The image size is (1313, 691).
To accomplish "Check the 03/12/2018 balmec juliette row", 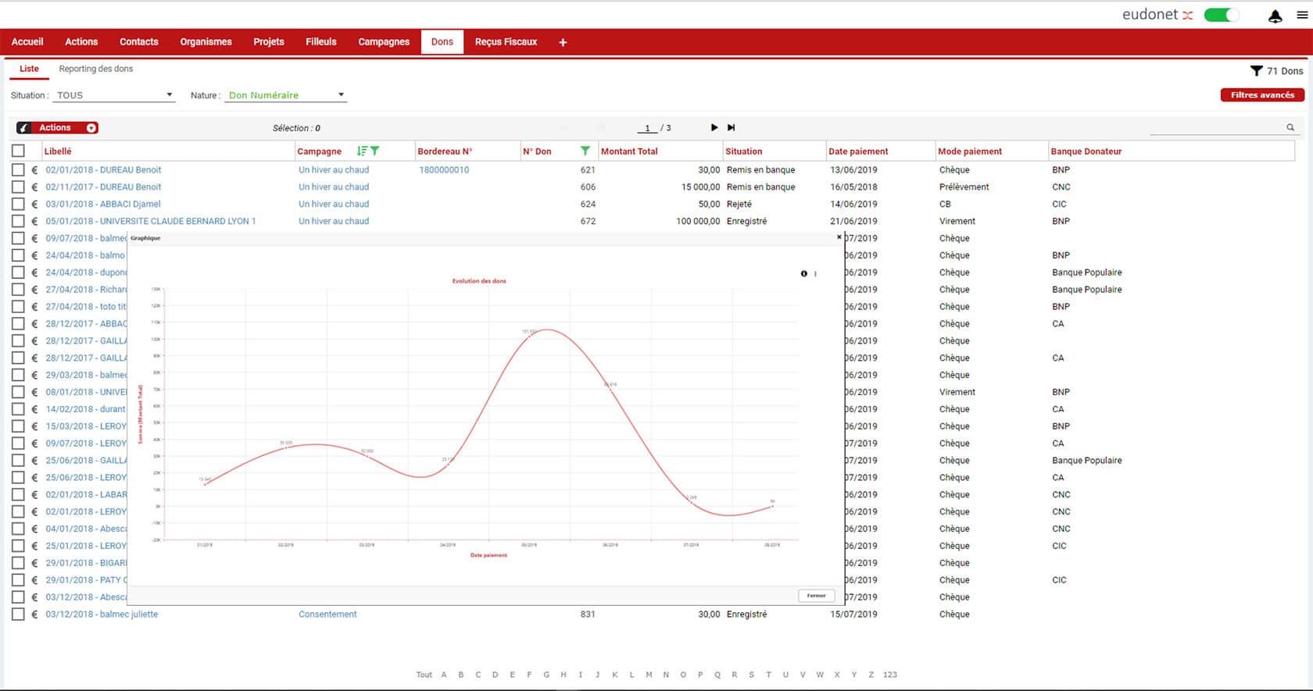I will click(x=18, y=614).
